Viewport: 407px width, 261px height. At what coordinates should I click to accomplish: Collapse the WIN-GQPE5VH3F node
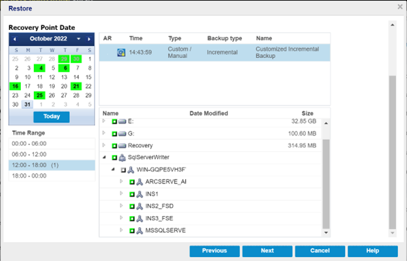click(x=113, y=169)
